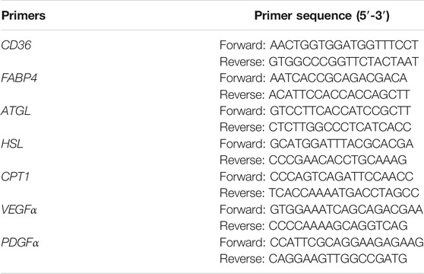Click the Primer sequence (5′-3′) header
The width and height of the screenshot is (424, 274).
(x=321, y=16)
